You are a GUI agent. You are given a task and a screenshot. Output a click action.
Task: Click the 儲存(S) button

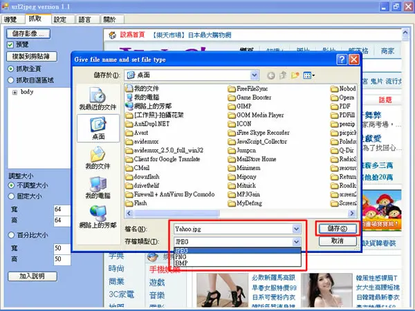point(338,229)
